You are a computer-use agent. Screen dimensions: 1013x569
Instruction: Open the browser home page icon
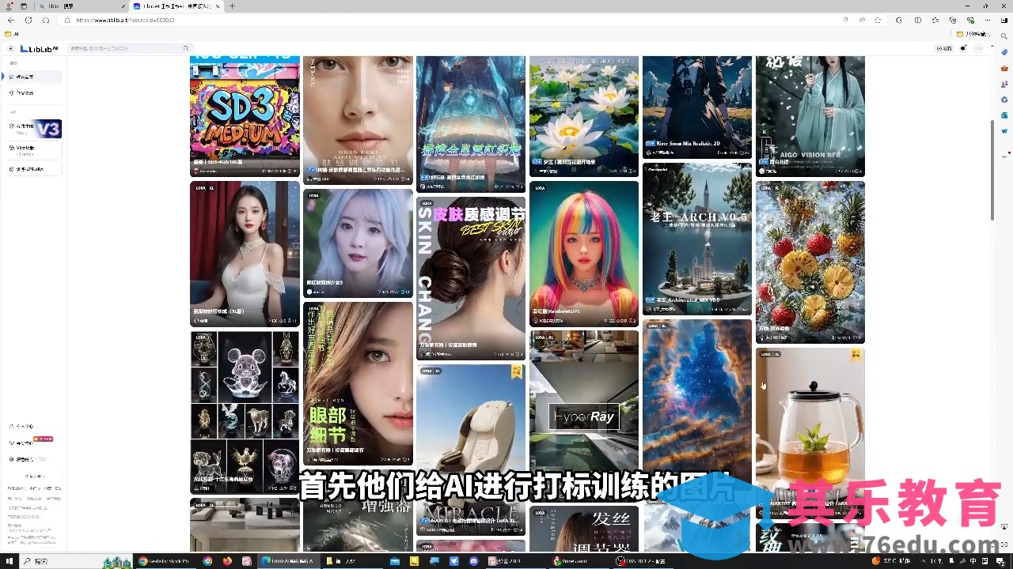coord(46,20)
